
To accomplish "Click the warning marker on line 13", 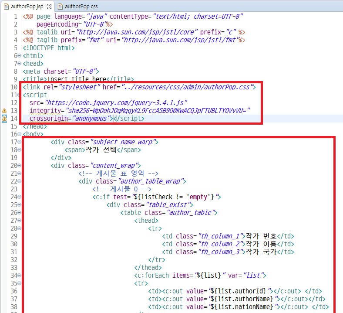I will [4, 111].
